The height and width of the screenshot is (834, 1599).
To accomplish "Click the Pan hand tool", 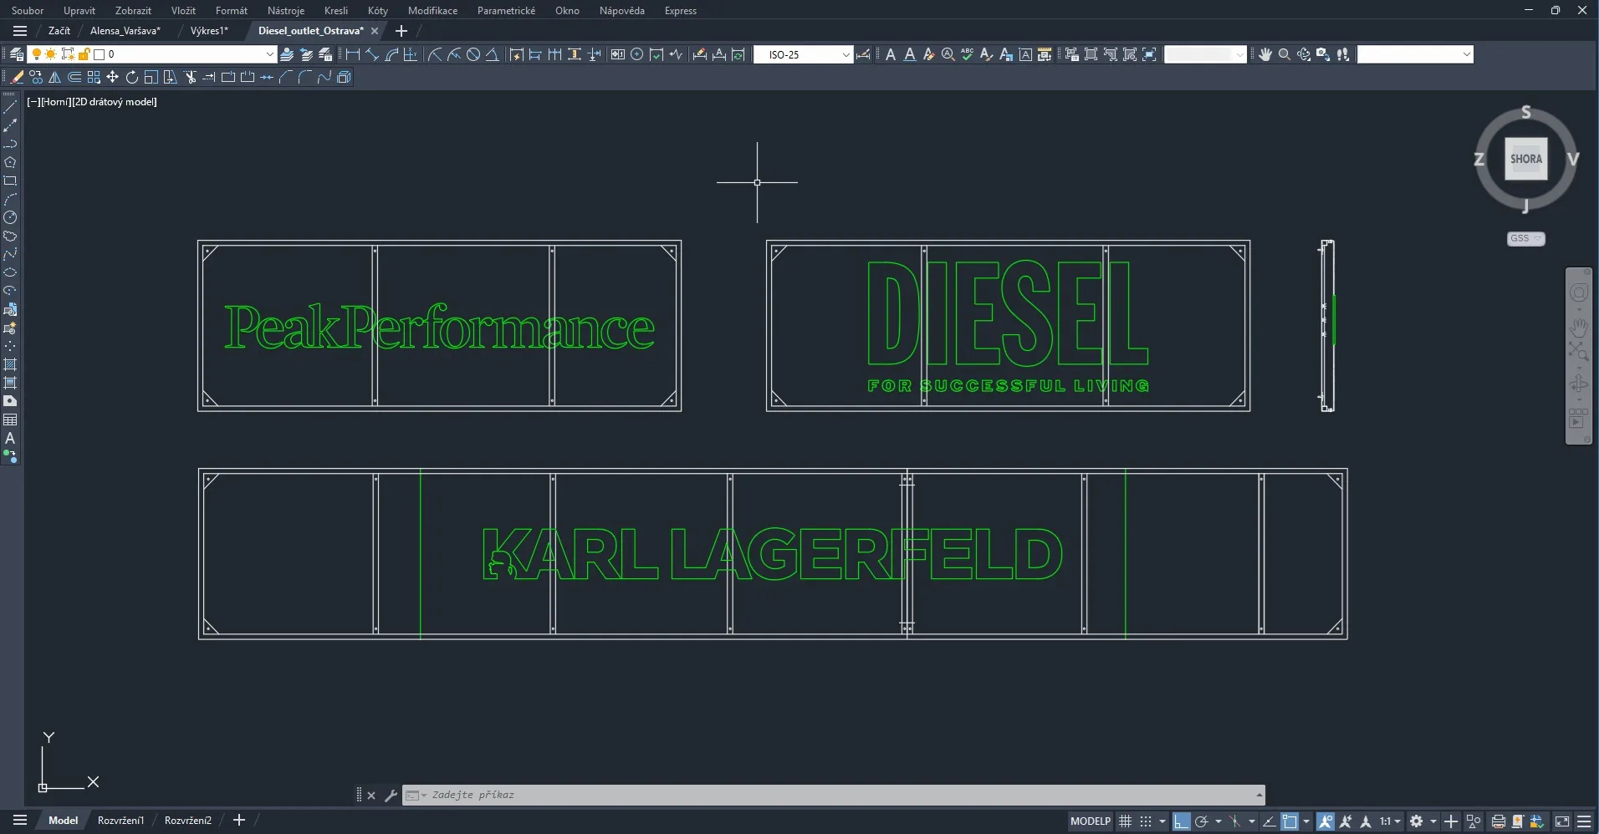I will click(1265, 54).
